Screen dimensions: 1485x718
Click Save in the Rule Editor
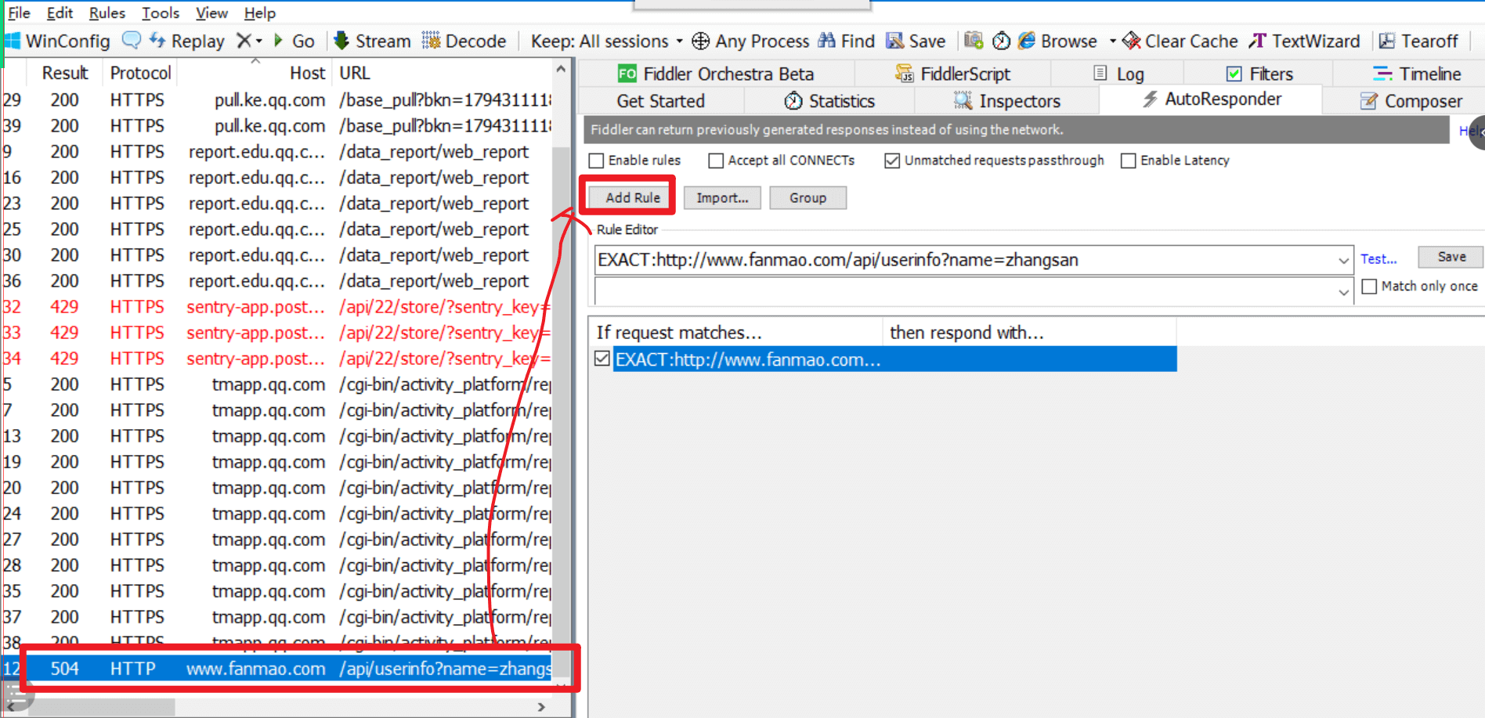(1451, 257)
